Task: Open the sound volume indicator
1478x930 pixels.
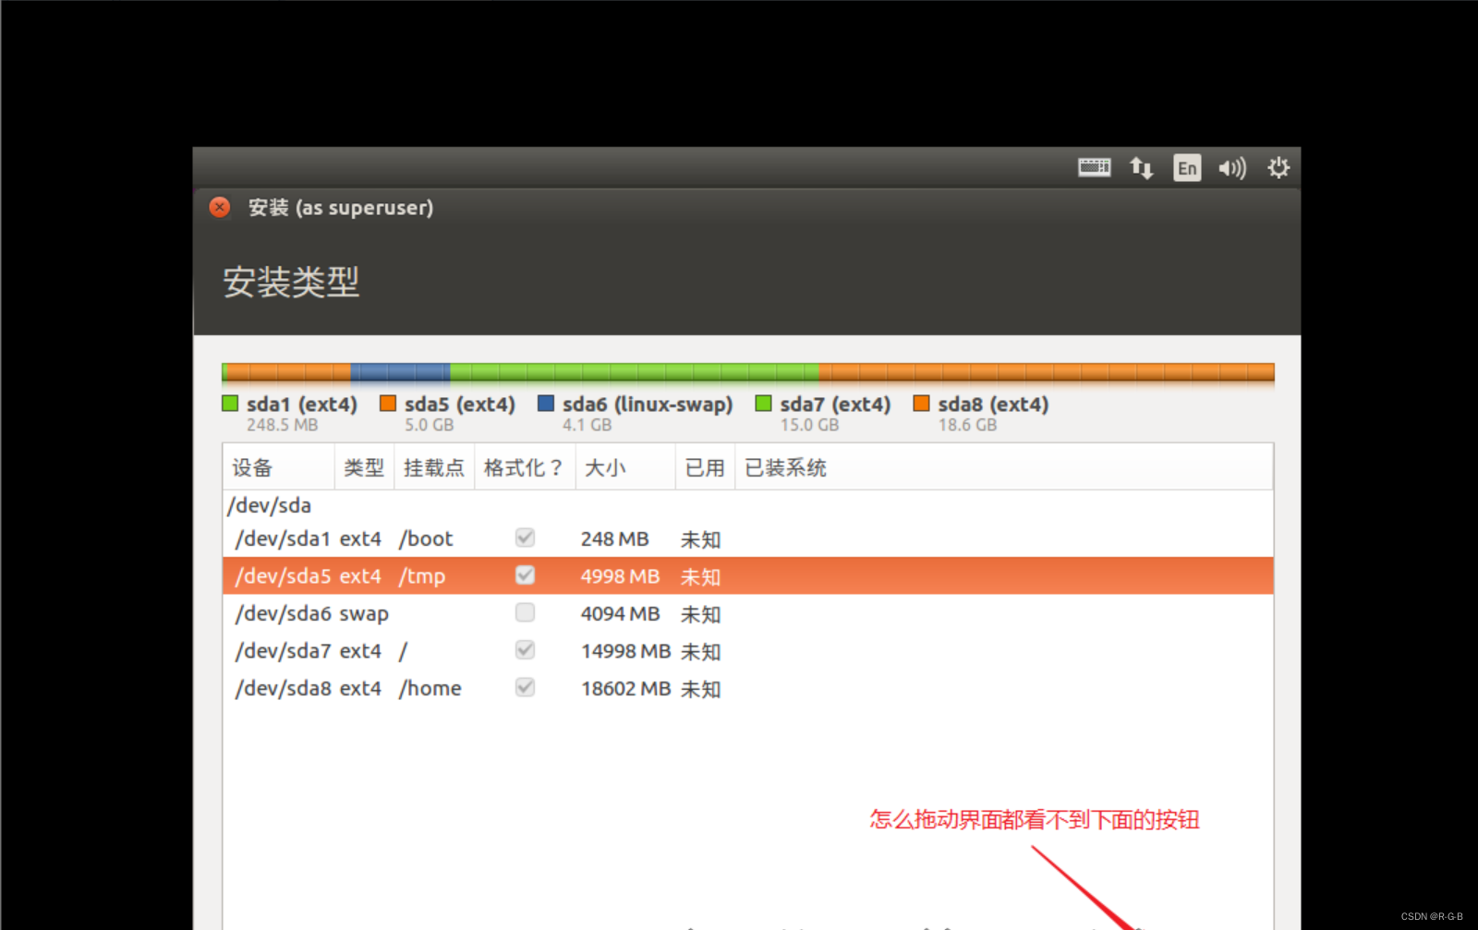Action: pyautogui.click(x=1232, y=168)
